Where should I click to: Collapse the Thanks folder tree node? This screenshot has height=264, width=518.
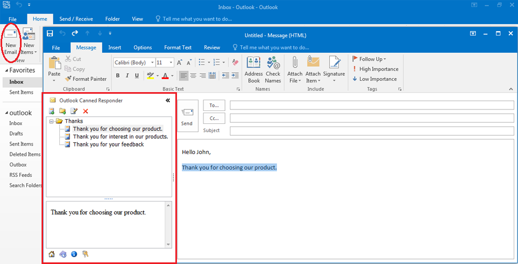(51, 121)
